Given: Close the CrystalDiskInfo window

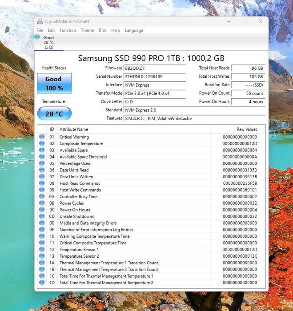Looking at the screenshot, I should (261, 21).
